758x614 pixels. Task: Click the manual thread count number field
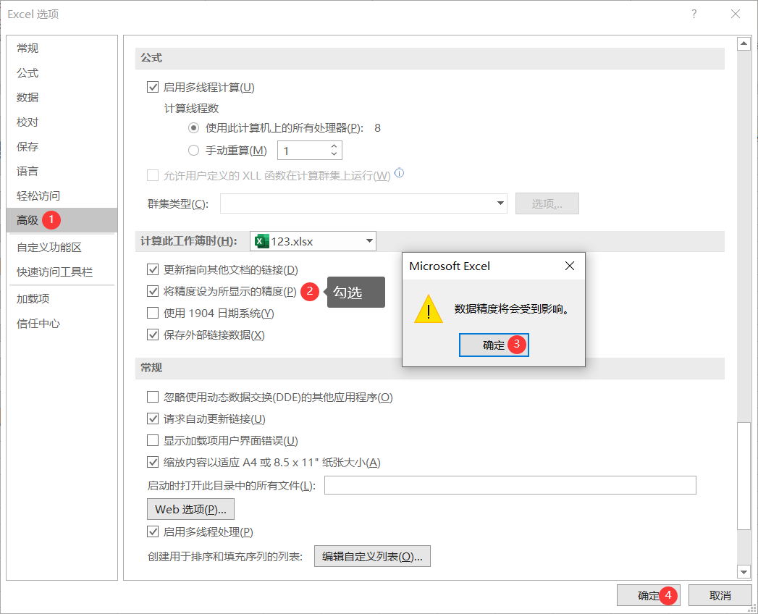click(303, 151)
